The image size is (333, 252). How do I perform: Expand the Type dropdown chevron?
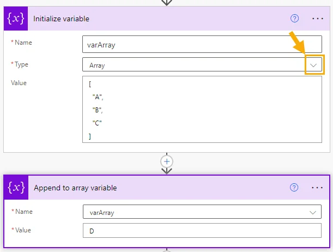314,65
